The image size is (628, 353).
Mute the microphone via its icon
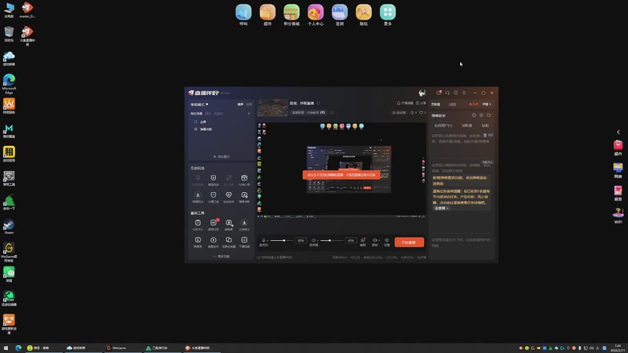pyautogui.click(x=263, y=241)
